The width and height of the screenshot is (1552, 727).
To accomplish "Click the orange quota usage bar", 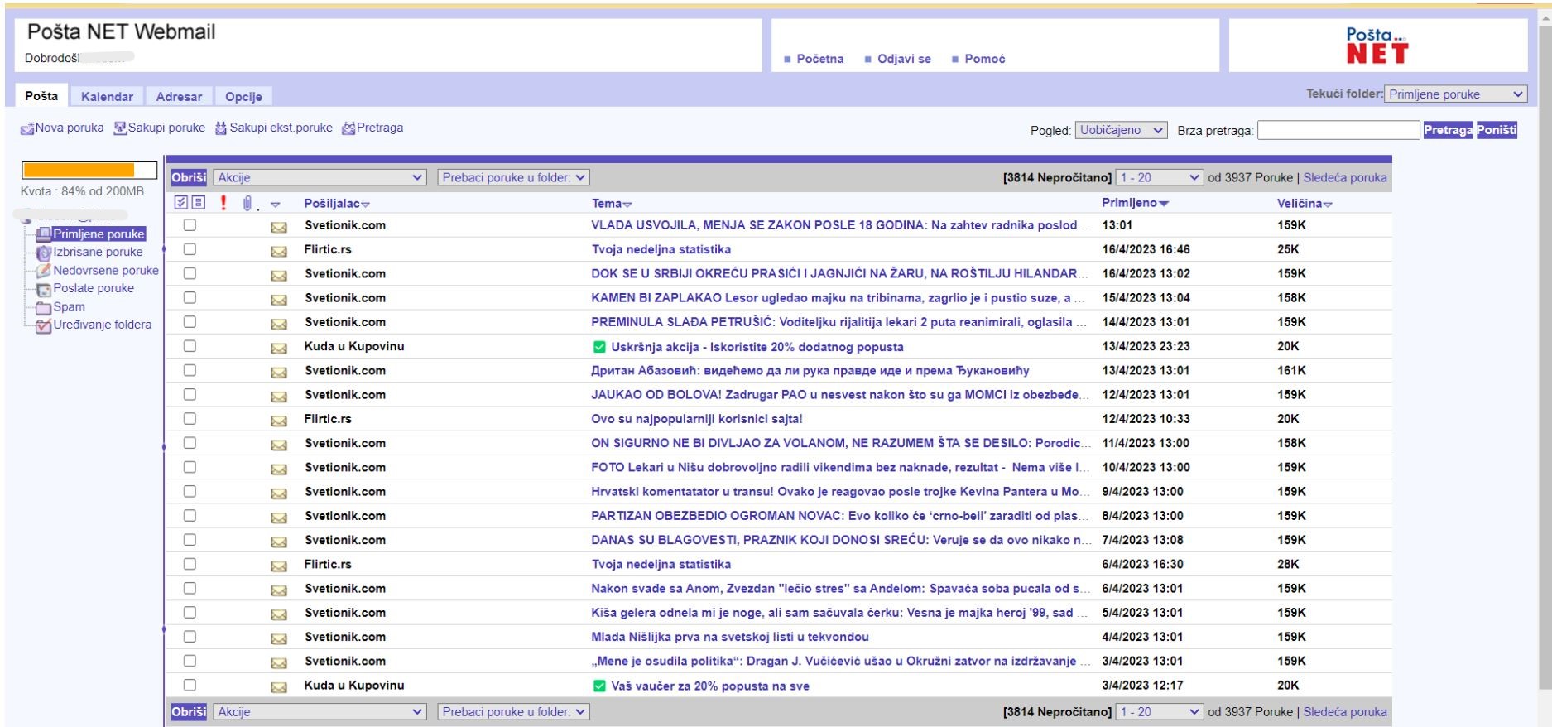I will (79, 170).
